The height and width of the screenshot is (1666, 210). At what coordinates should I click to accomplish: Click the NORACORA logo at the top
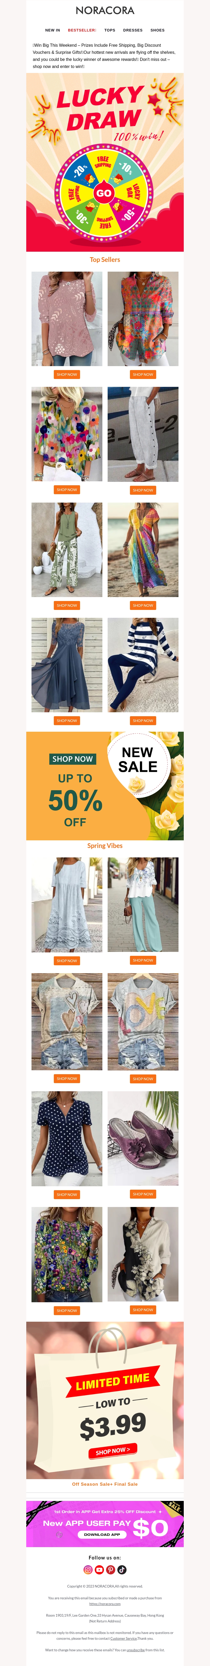point(105,10)
